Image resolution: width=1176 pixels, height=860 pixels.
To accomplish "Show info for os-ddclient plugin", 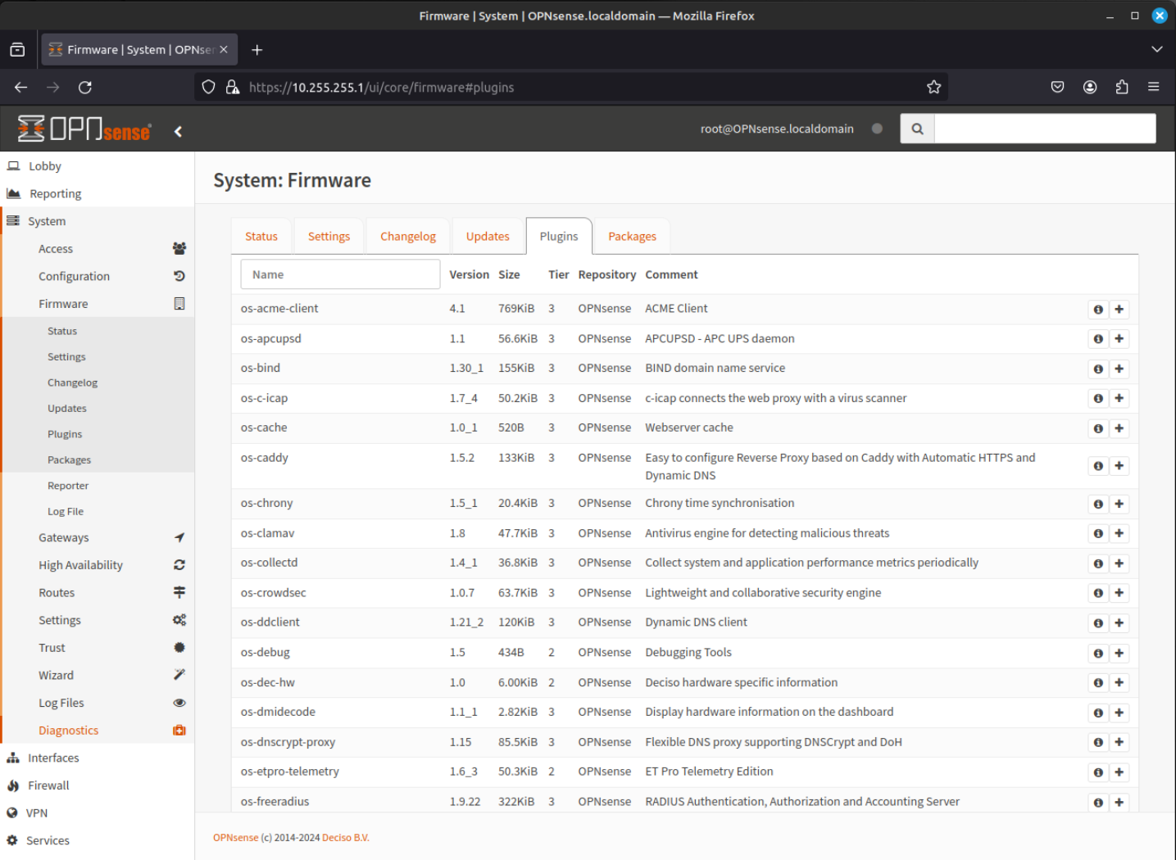I will [1098, 623].
